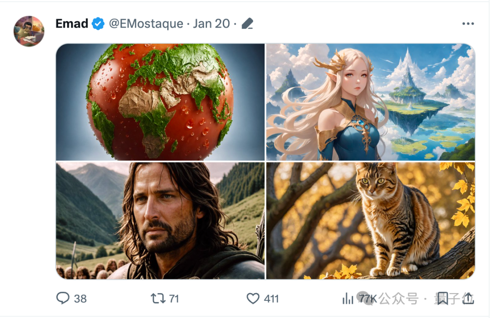Open the @EMostaque handle link
This screenshot has width=490, height=318.
pos(146,24)
